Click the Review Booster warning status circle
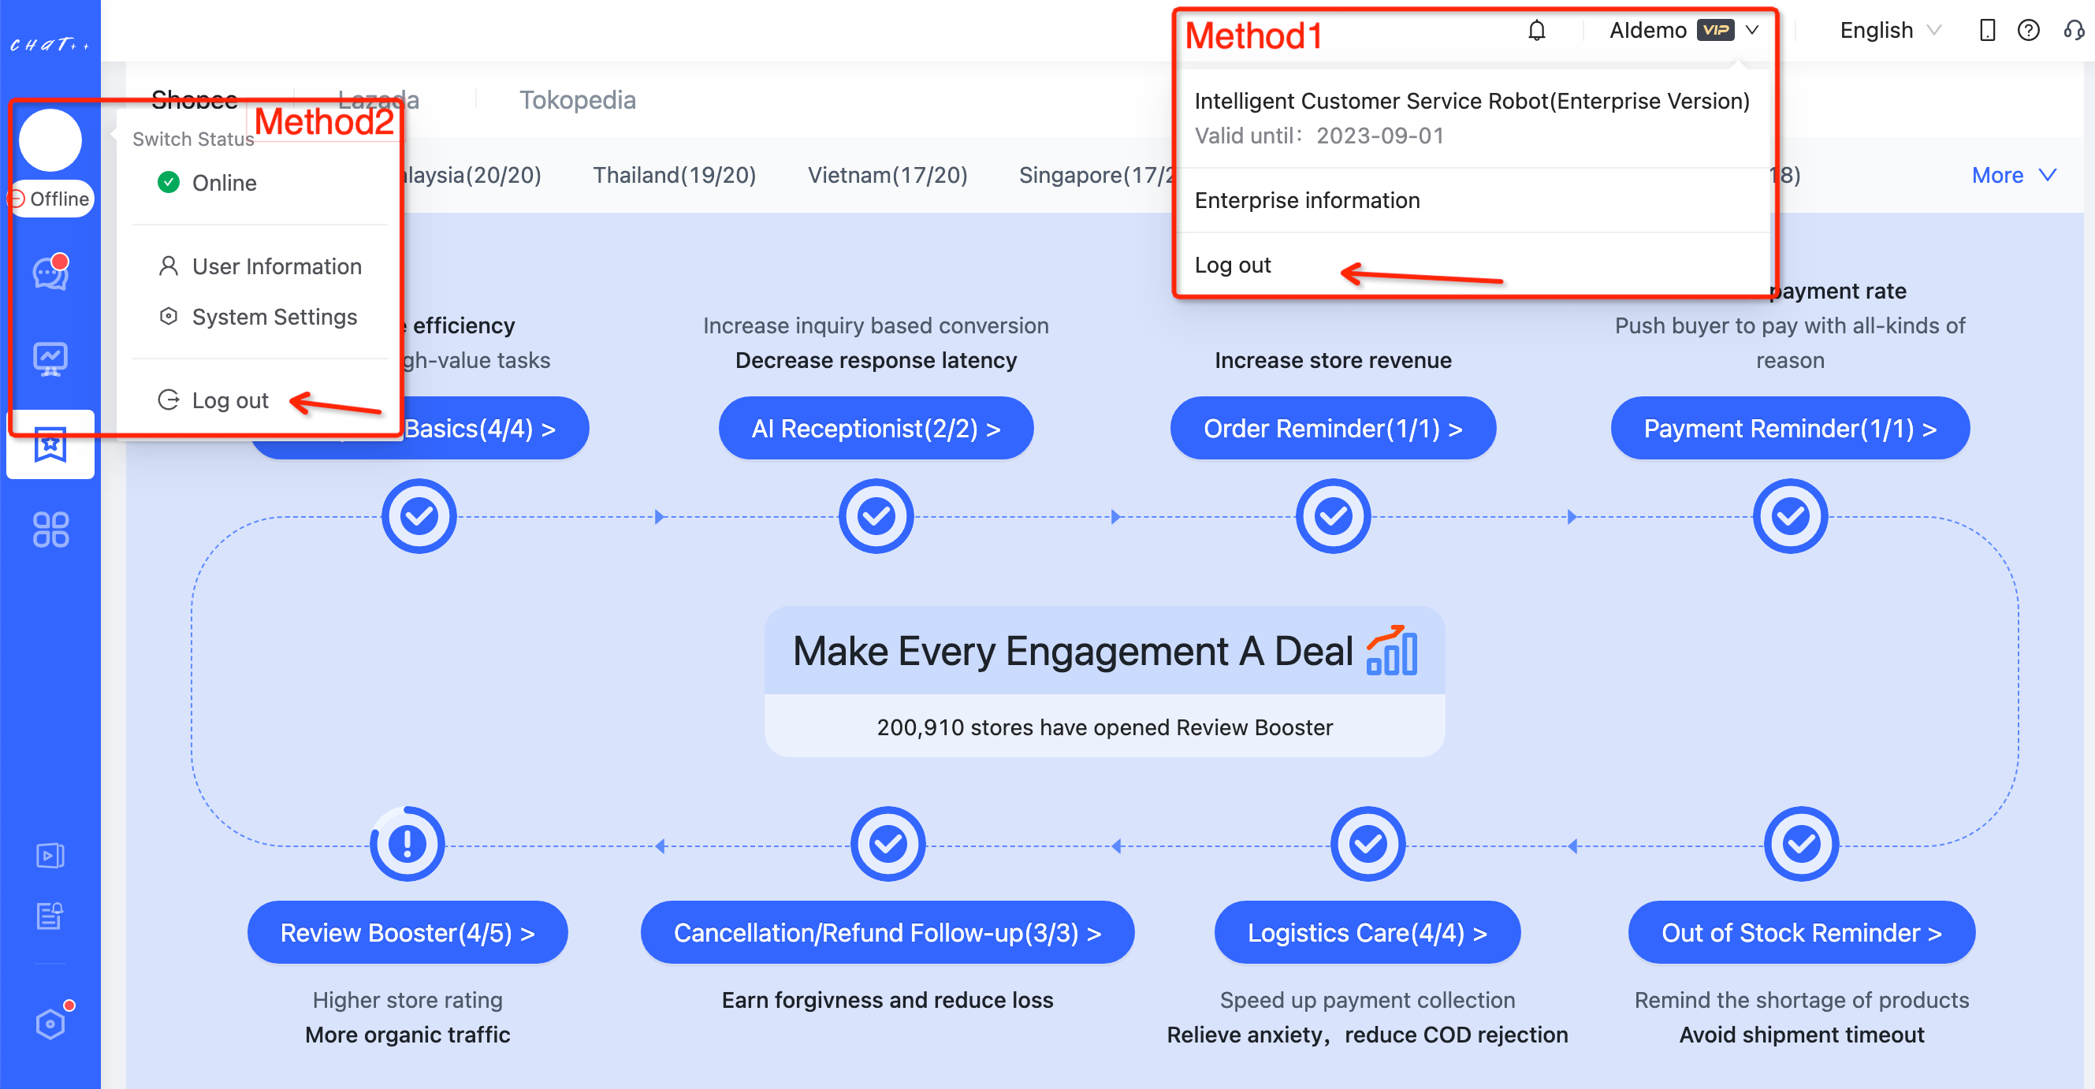Viewport: 2095px width, 1089px height. pyautogui.click(x=407, y=843)
